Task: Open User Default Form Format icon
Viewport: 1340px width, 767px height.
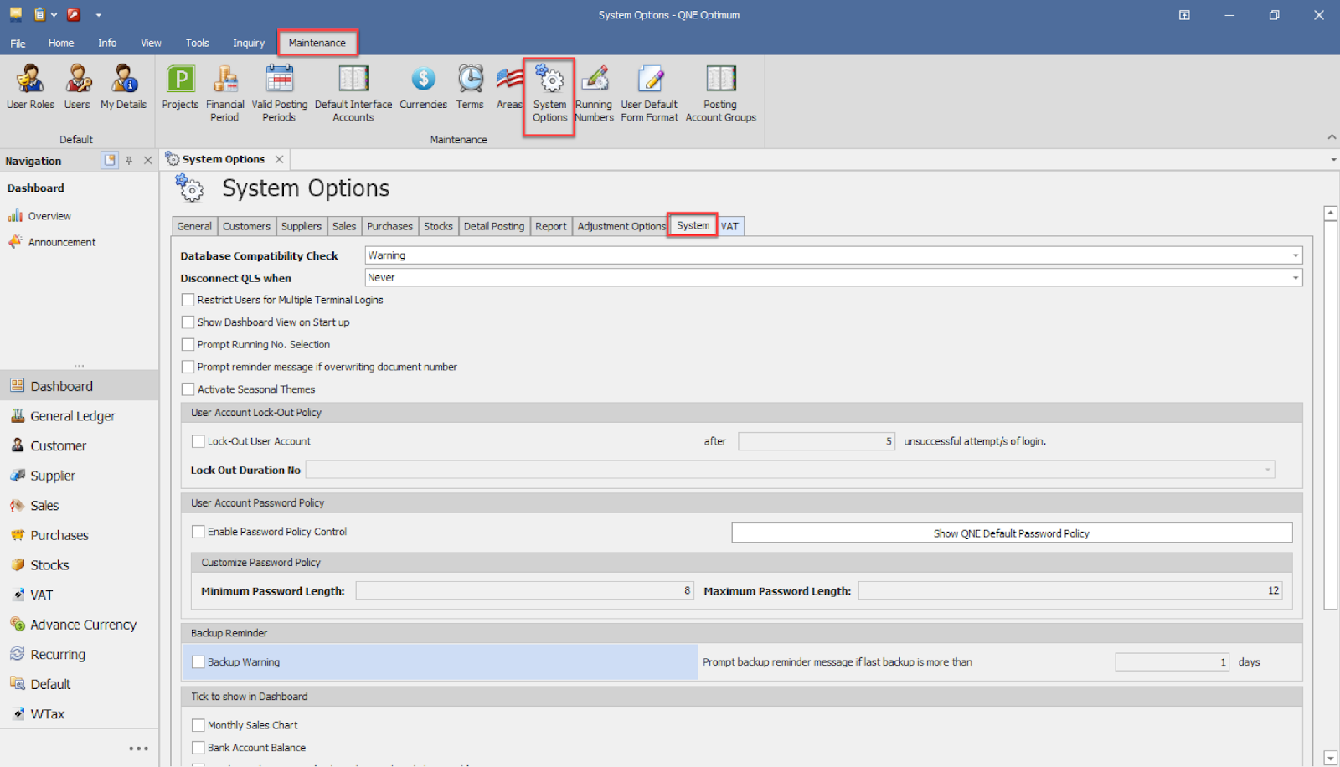Action: coord(649,93)
